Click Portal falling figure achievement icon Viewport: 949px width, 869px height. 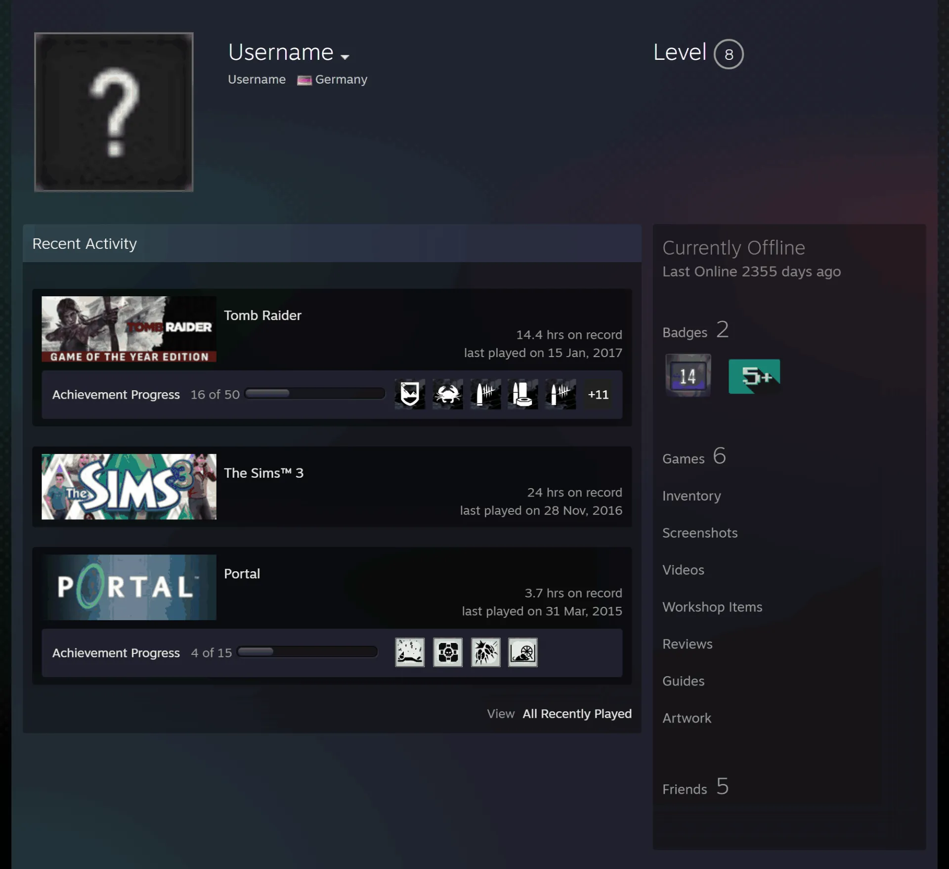pyautogui.click(x=410, y=652)
